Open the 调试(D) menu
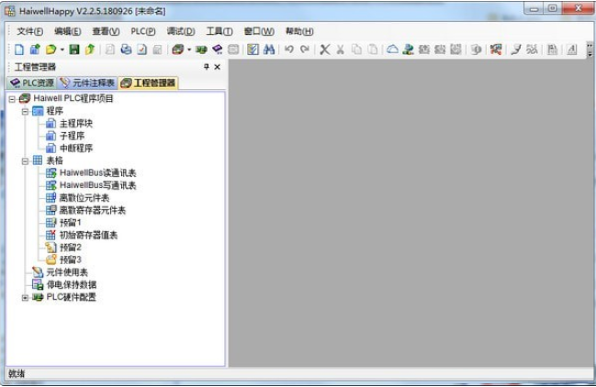Viewport: 596px width, 387px height. tap(181, 31)
